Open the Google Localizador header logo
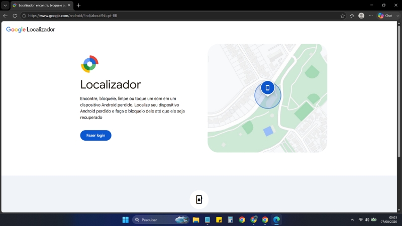 tap(31, 30)
